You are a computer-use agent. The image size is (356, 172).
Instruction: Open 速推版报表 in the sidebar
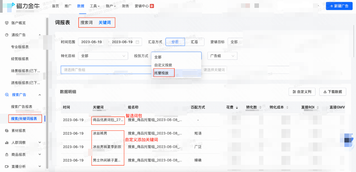[x=26, y=83]
